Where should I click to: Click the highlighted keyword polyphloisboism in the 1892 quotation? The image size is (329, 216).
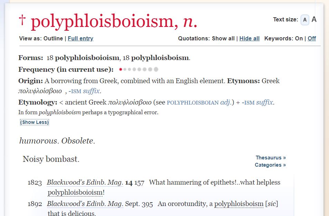tap(239, 204)
